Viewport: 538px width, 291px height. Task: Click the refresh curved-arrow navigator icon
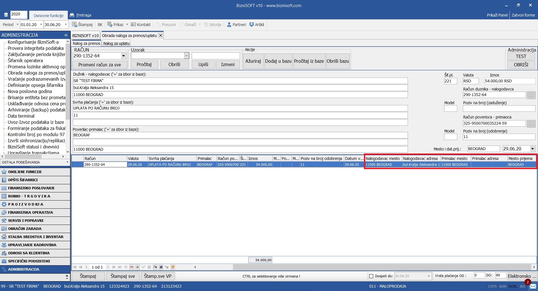pyautogui.click(x=155, y=267)
